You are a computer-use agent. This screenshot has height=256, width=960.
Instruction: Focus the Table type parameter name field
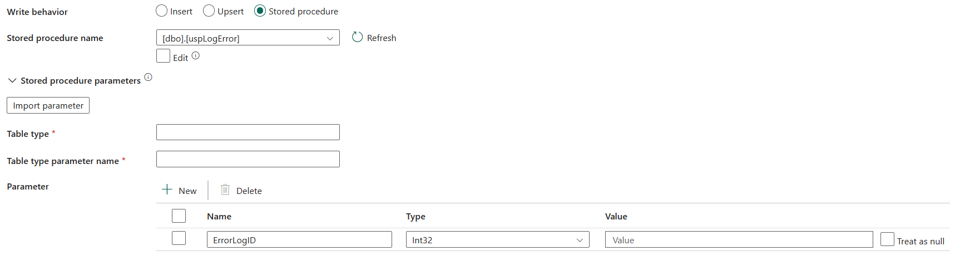point(248,160)
